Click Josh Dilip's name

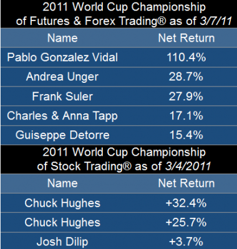click(x=62, y=242)
